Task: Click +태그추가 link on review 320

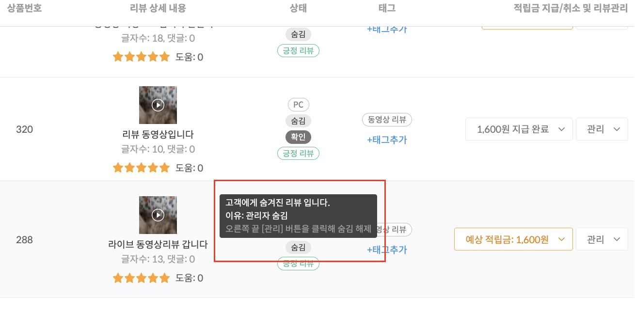Action: pyautogui.click(x=386, y=139)
